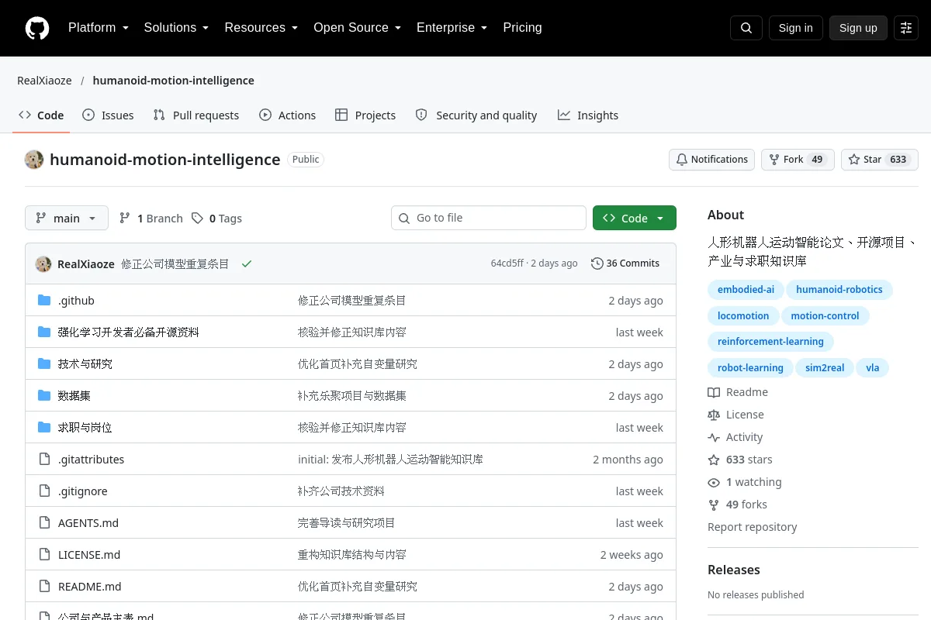Click the eye icon next to 1 watching

[x=714, y=482]
